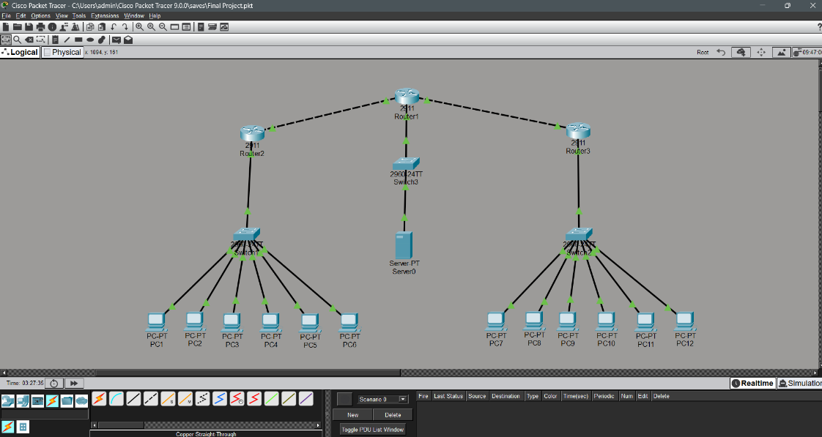This screenshot has height=437, width=822.
Task: Open the Extensions menu
Action: 105,15
